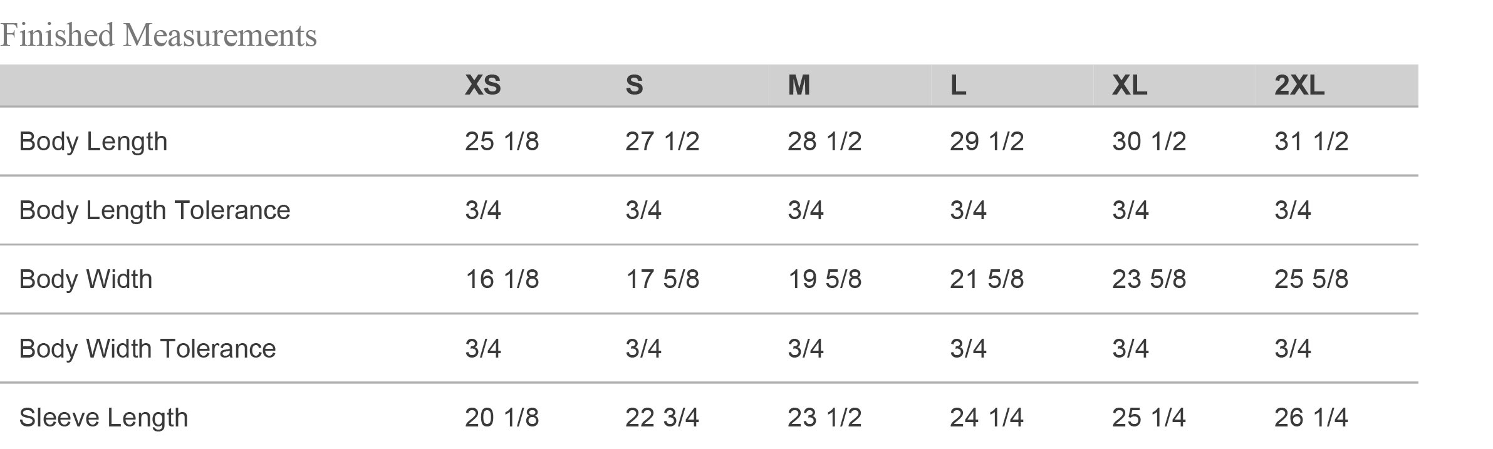Click the Body Width row label
Screen dimensions: 1493x449
pyautogui.click(x=86, y=279)
